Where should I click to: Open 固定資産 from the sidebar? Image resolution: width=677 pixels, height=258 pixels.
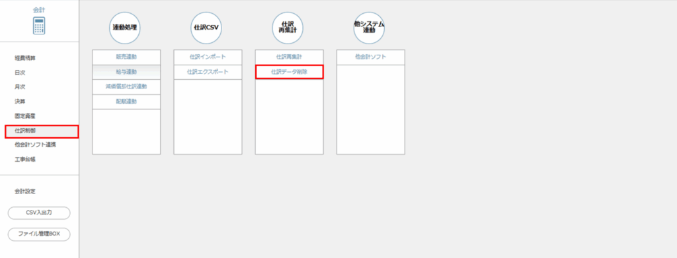(25, 115)
